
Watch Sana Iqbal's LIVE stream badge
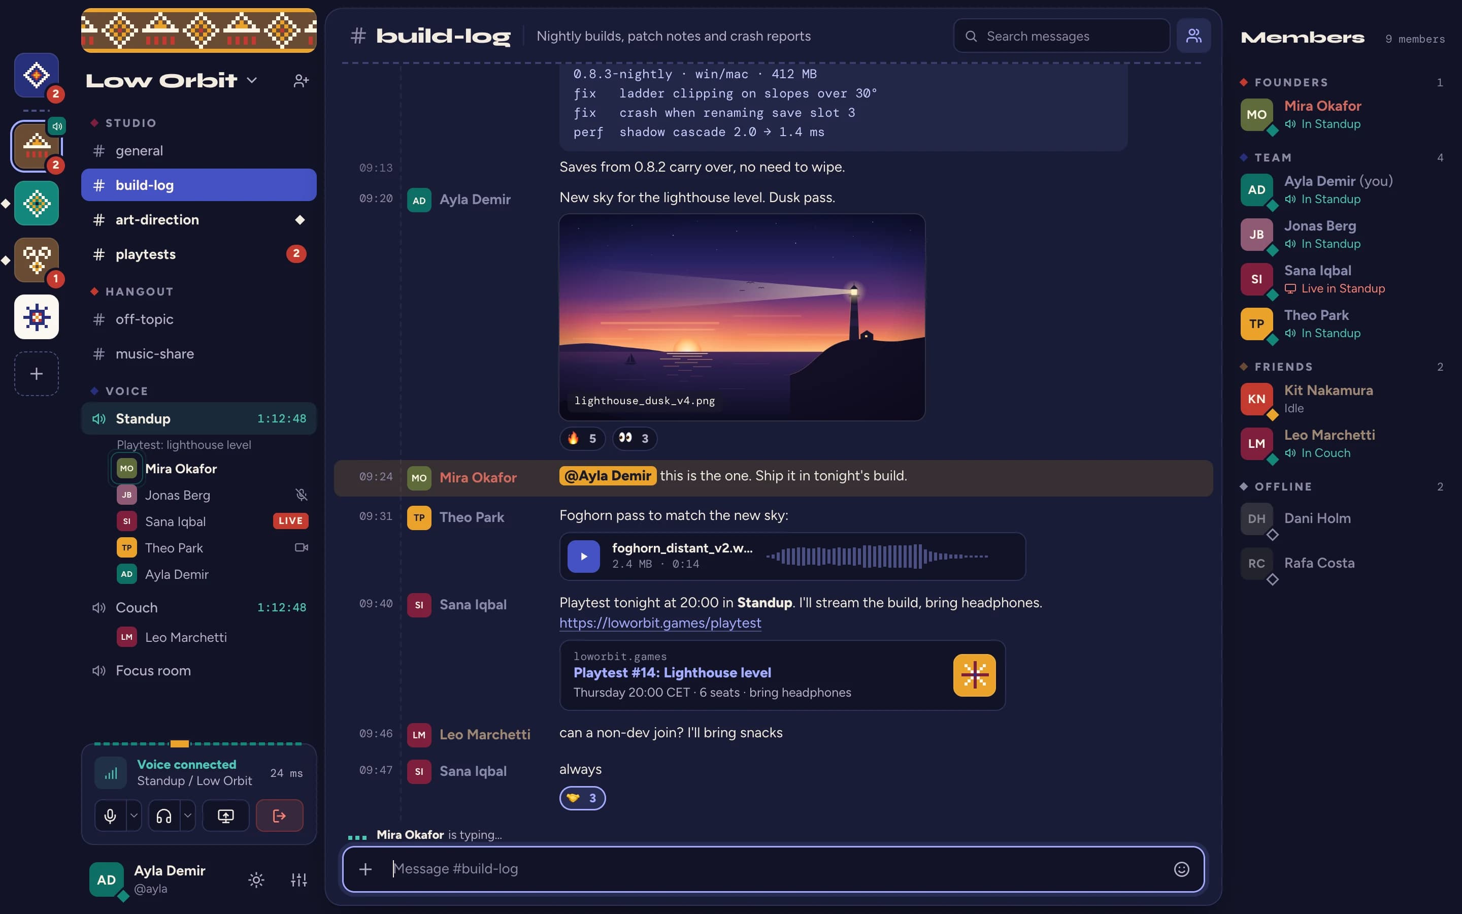[x=290, y=521]
